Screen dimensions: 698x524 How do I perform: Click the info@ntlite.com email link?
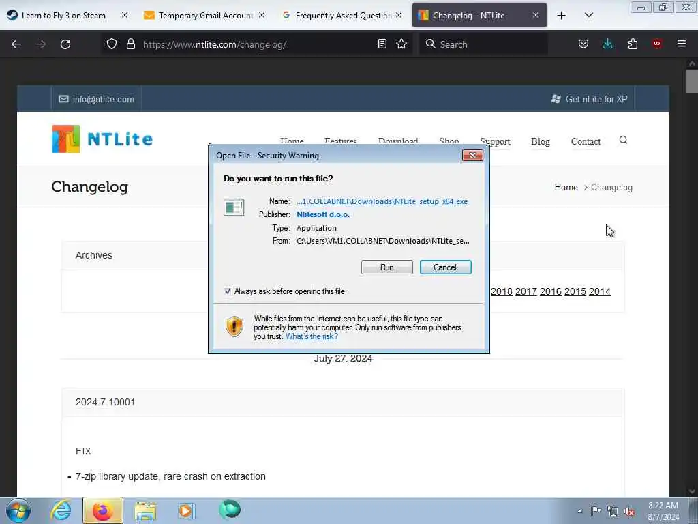[97, 99]
